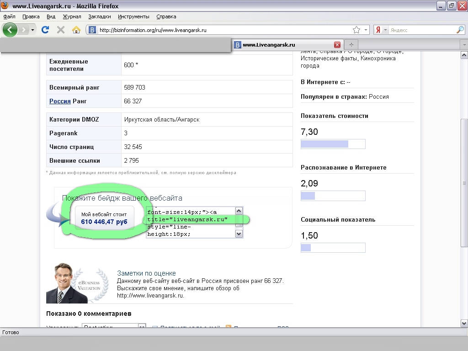468x351 pixels.
Task: Click the Forward navigation arrow button
Action: [x=23, y=30]
